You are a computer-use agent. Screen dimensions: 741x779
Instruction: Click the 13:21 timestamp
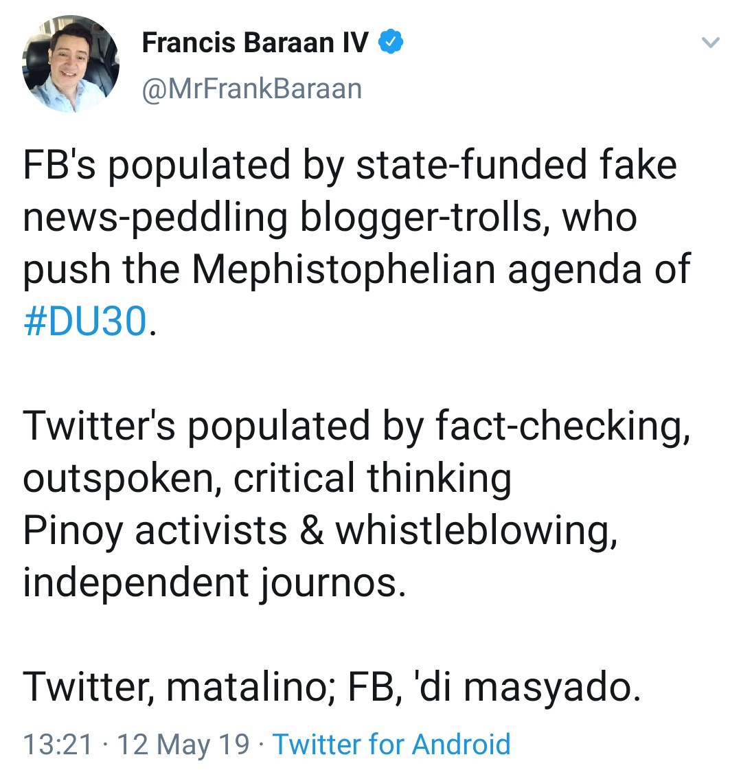coord(58,744)
